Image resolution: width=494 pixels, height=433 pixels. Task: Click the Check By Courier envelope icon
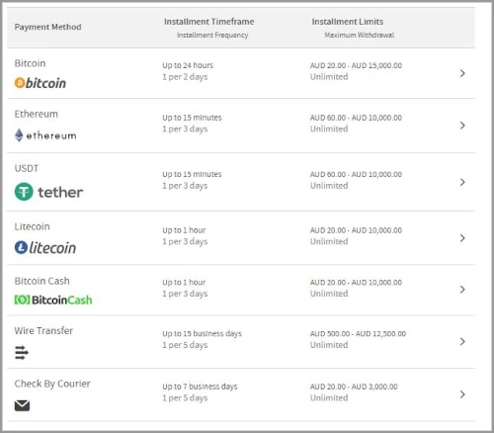[x=22, y=405]
